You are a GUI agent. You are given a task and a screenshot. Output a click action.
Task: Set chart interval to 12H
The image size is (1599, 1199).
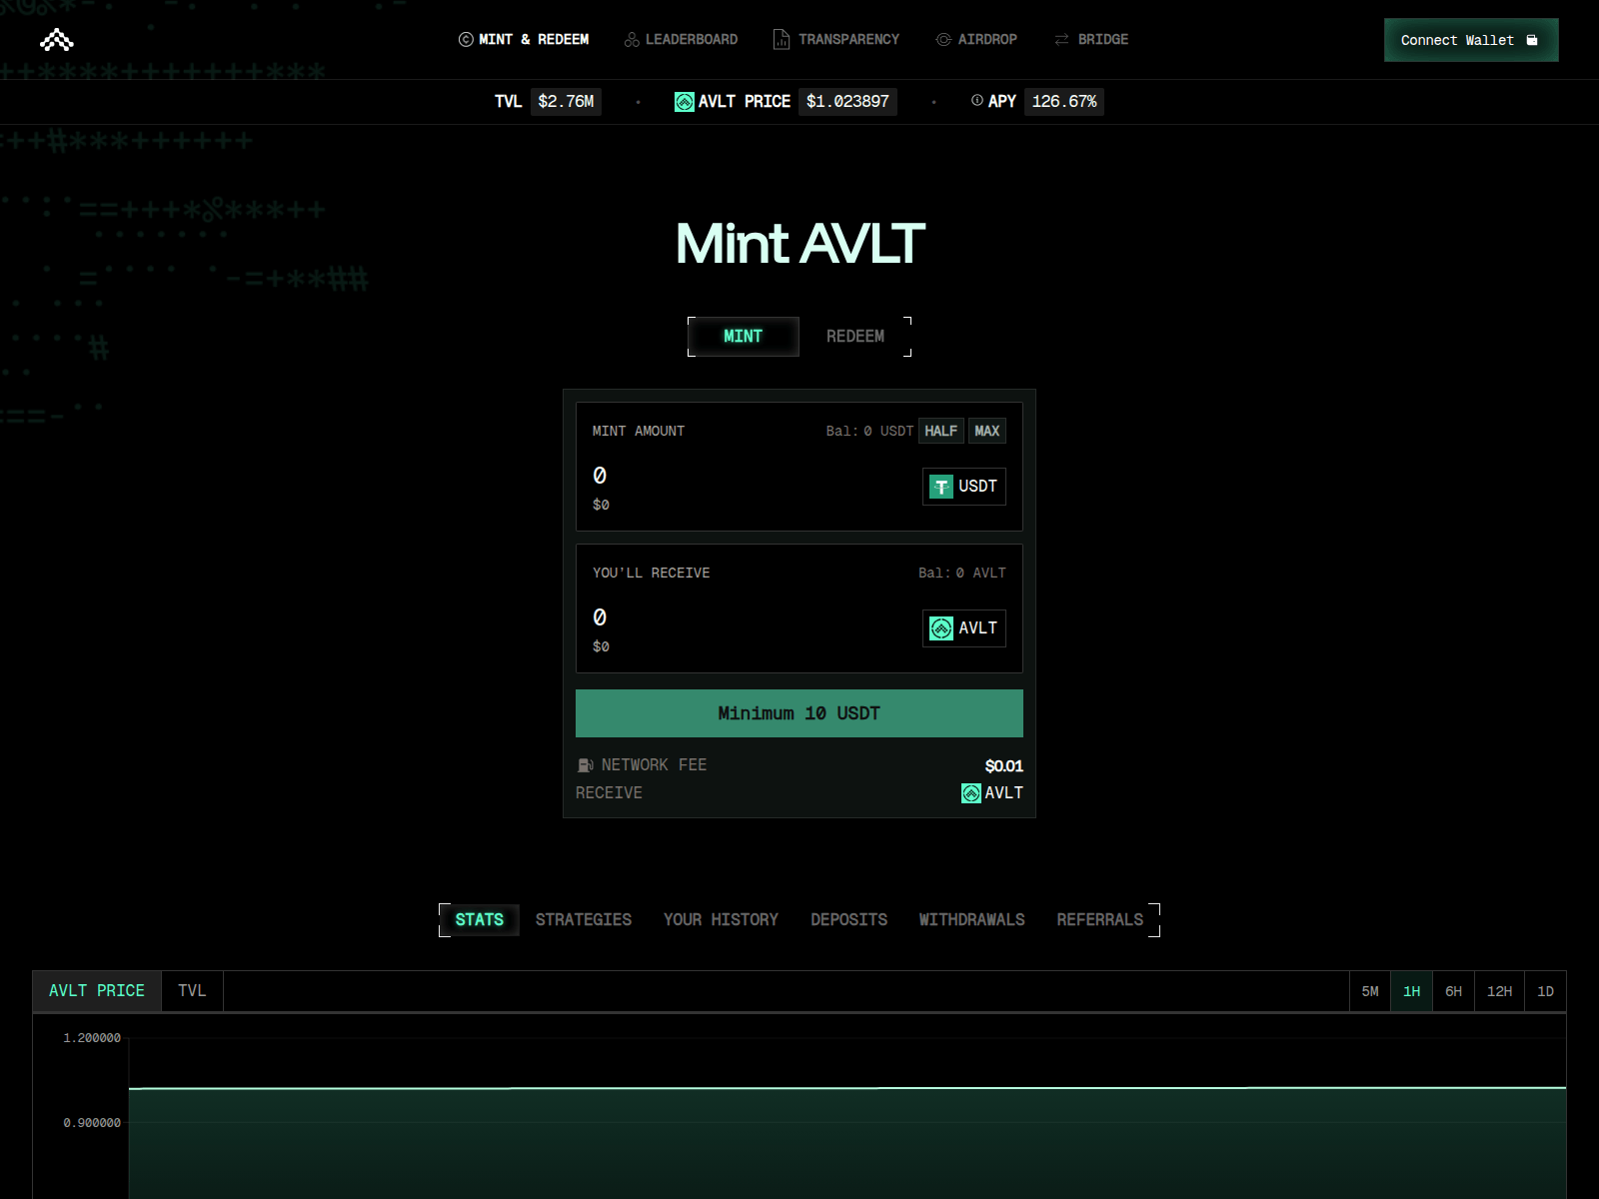(1499, 991)
